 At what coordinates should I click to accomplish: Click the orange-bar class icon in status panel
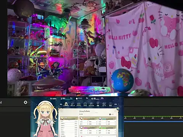point(81,118)
